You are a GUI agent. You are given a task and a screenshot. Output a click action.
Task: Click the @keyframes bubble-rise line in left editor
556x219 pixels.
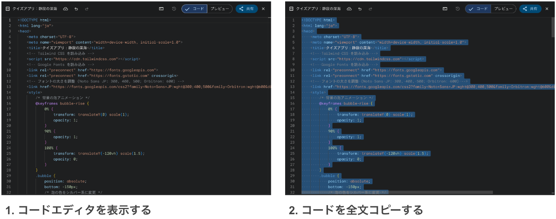coord(62,103)
